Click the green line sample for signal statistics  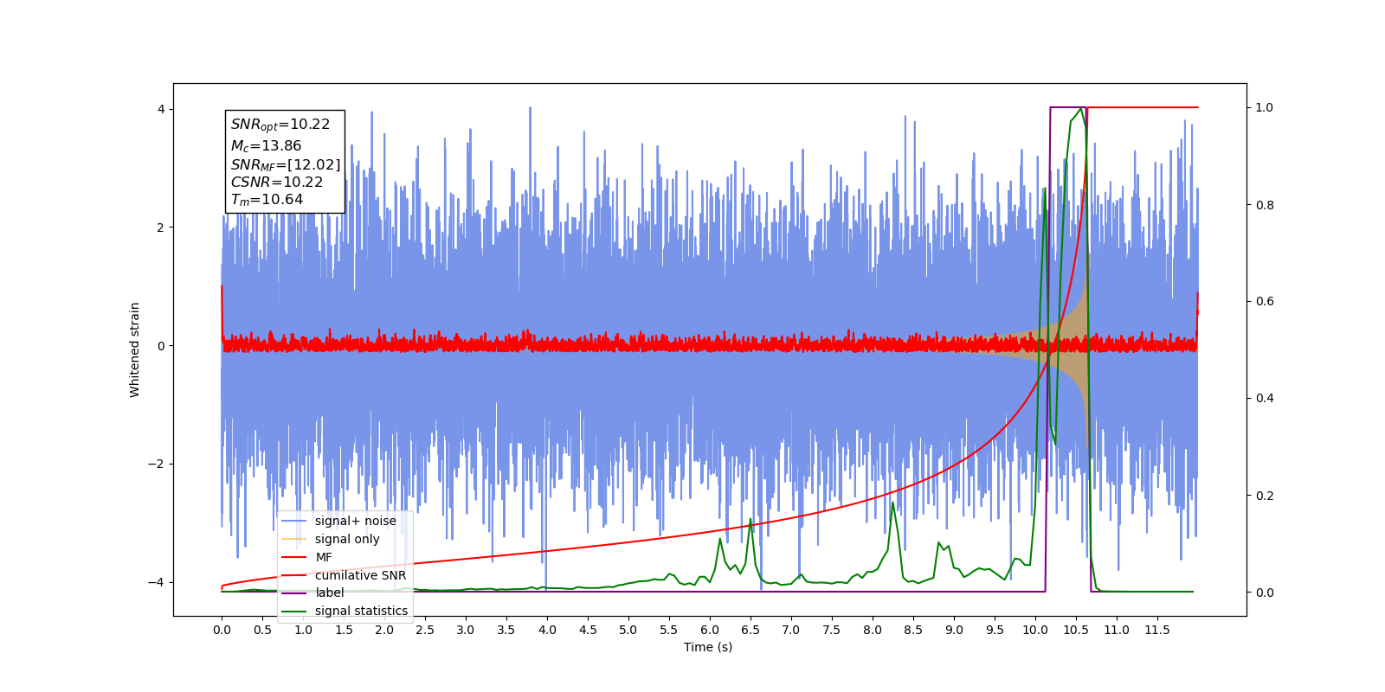pyautogui.click(x=294, y=611)
